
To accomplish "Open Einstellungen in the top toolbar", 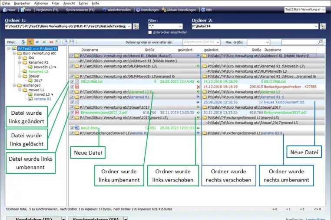I will [x=147, y=10].
